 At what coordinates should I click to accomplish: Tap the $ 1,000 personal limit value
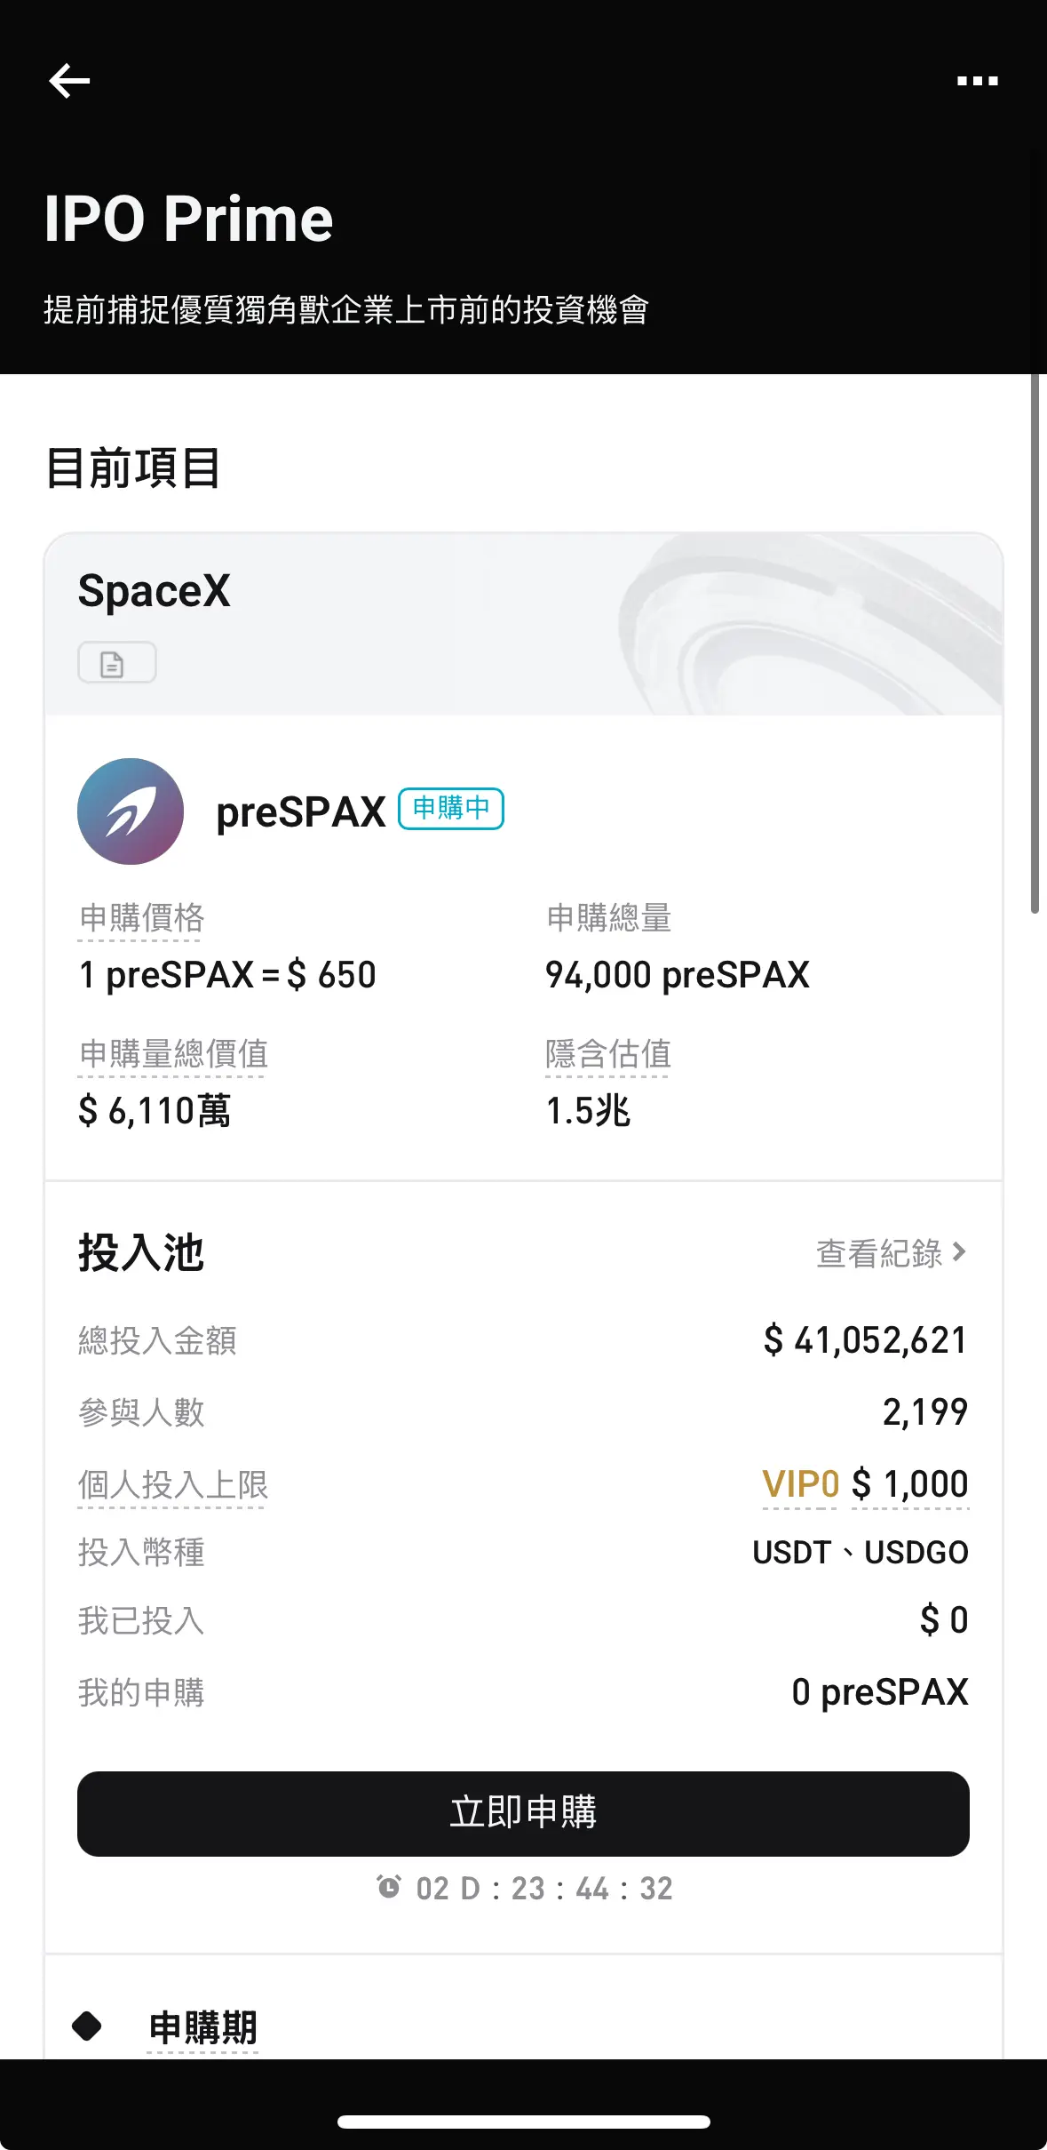[x=910, y=1484]
